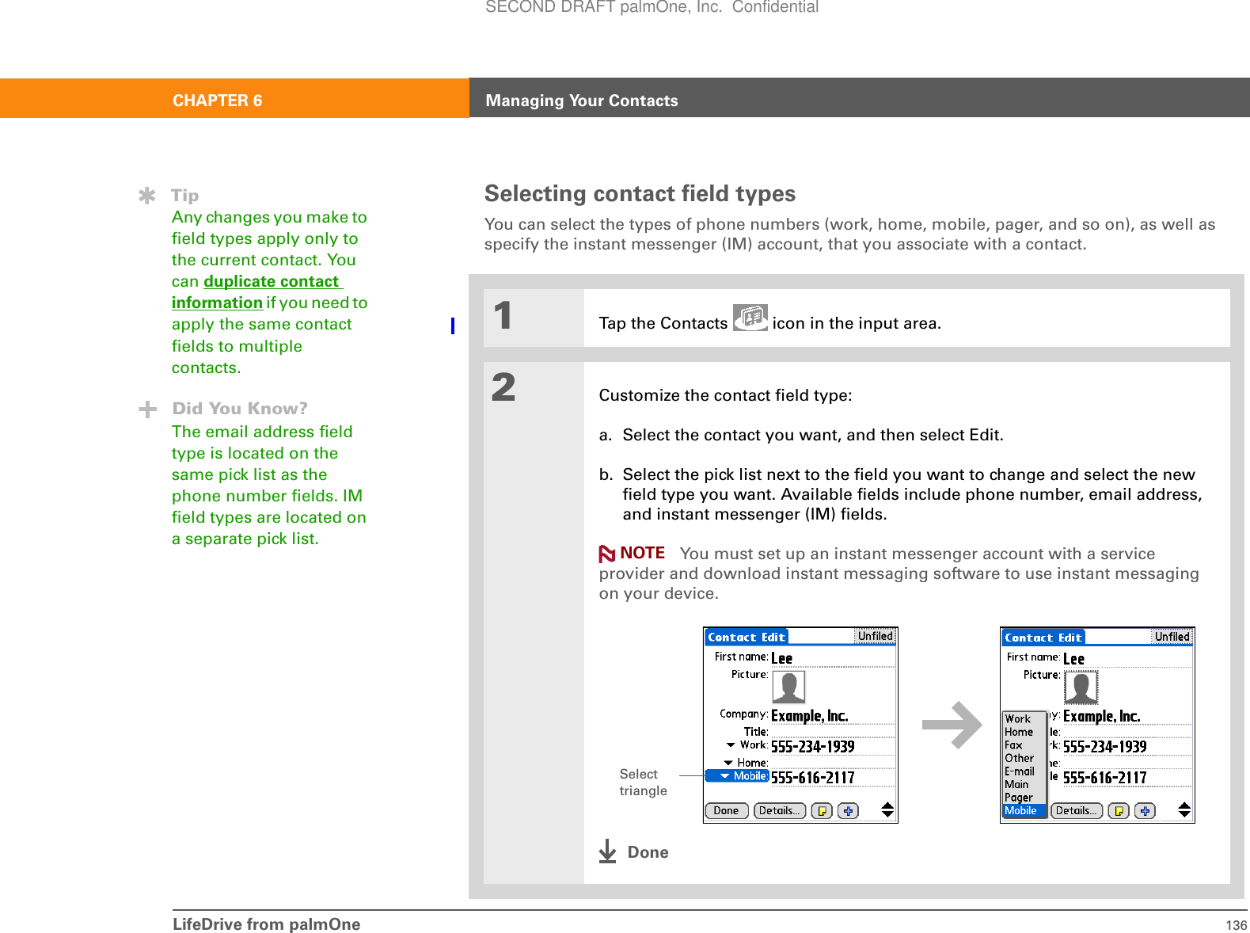Click scroll up arrow in right screen
Screen dimensions: 1250x933
tap(1184, 805)
